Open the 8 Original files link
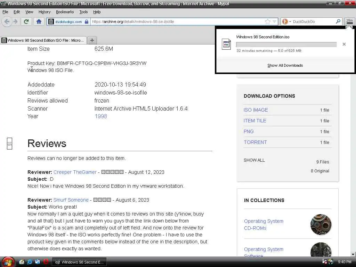Image resolution: width=356 pixels, height=267 pixels. [320, 171]
